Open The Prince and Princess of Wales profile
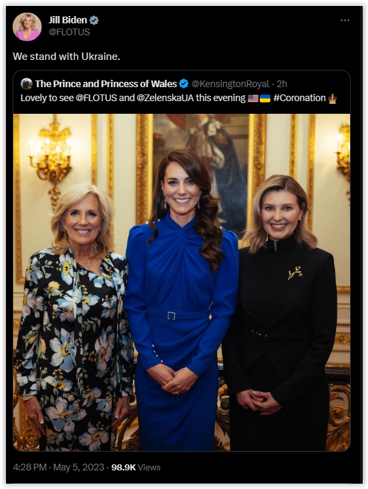Image resolution: width=368 pixels, height=489 pixels. tap(106, 84)
